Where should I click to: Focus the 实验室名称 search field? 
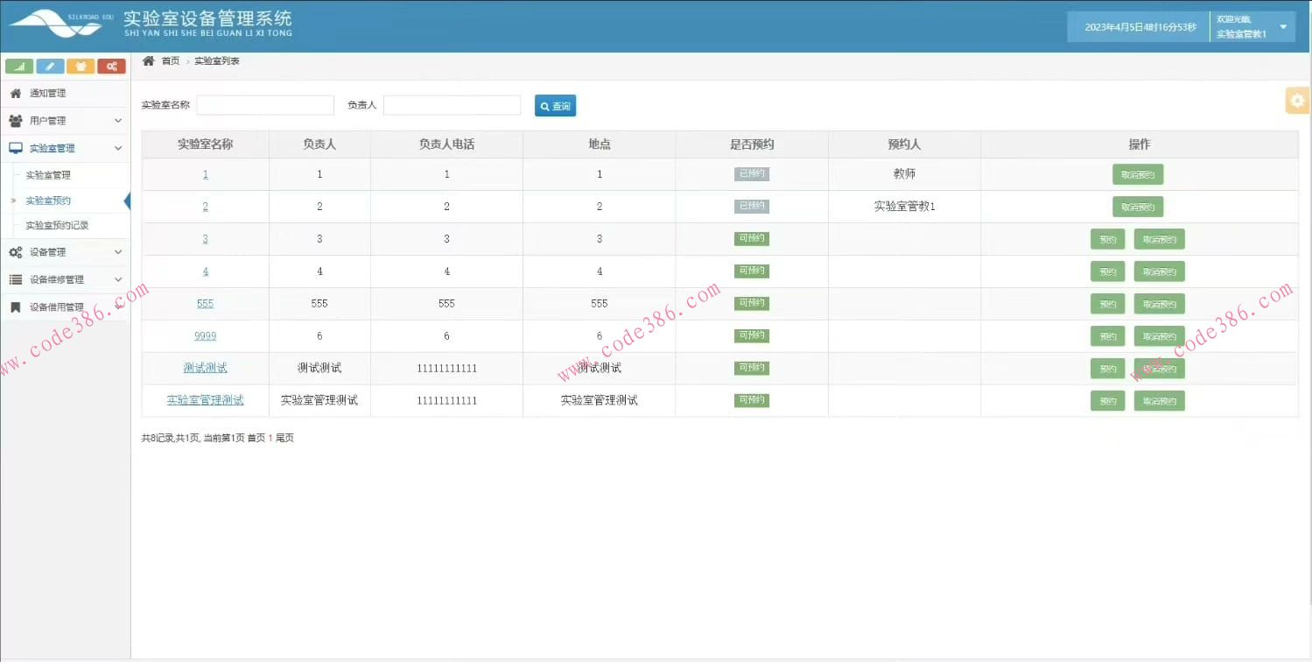pyautogui.click(x=265, y=105)
